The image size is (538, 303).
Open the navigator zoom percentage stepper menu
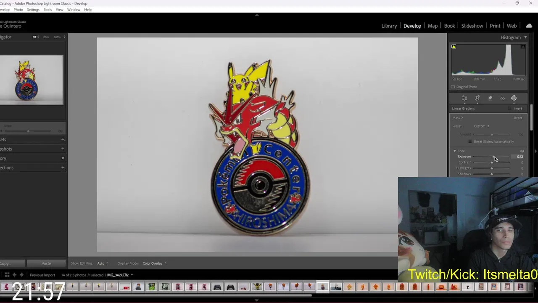pyautogui.click(x=64, y=37)
